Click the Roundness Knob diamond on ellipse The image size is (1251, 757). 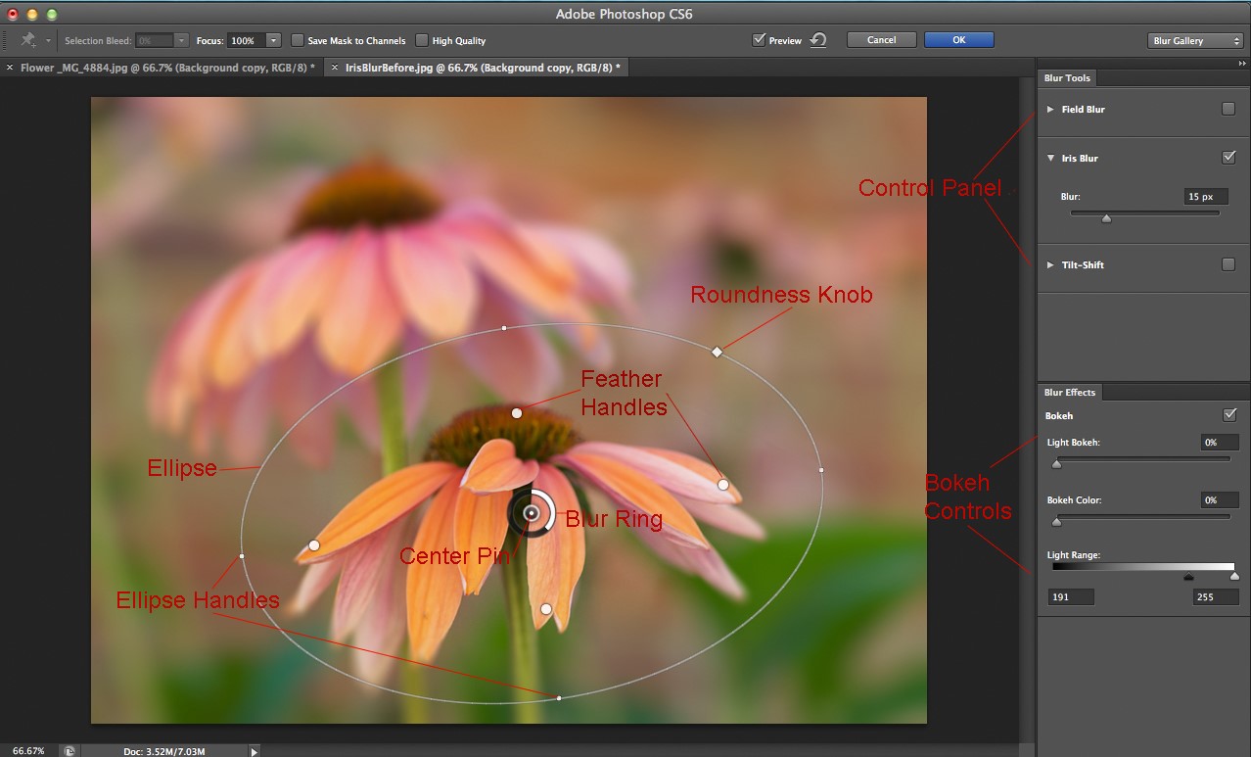[x=717, y=352]
